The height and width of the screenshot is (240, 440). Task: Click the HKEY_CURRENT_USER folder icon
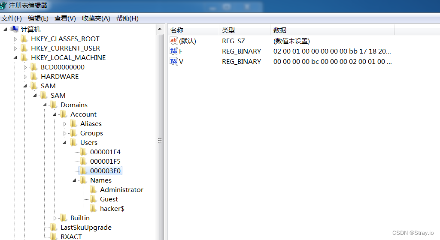24,48
